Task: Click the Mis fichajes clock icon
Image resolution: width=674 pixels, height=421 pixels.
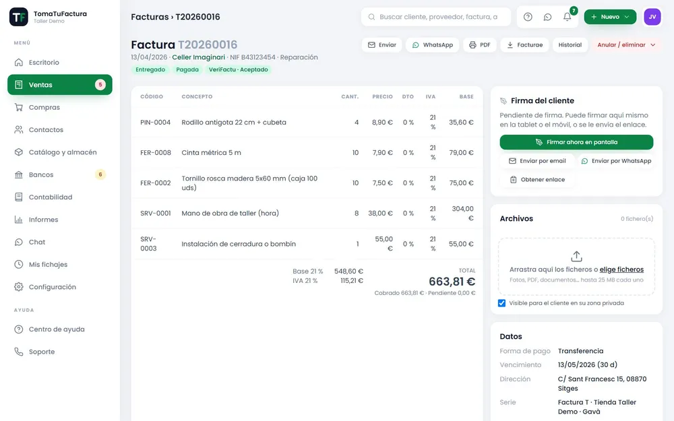Action: click(x=18, y=264)
